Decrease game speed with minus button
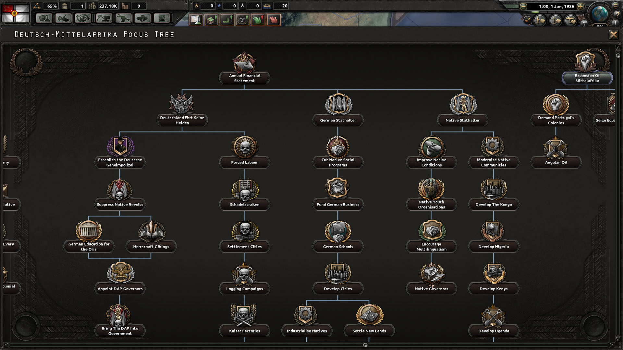The image size is (623, 350). click(x=523, y=6)
